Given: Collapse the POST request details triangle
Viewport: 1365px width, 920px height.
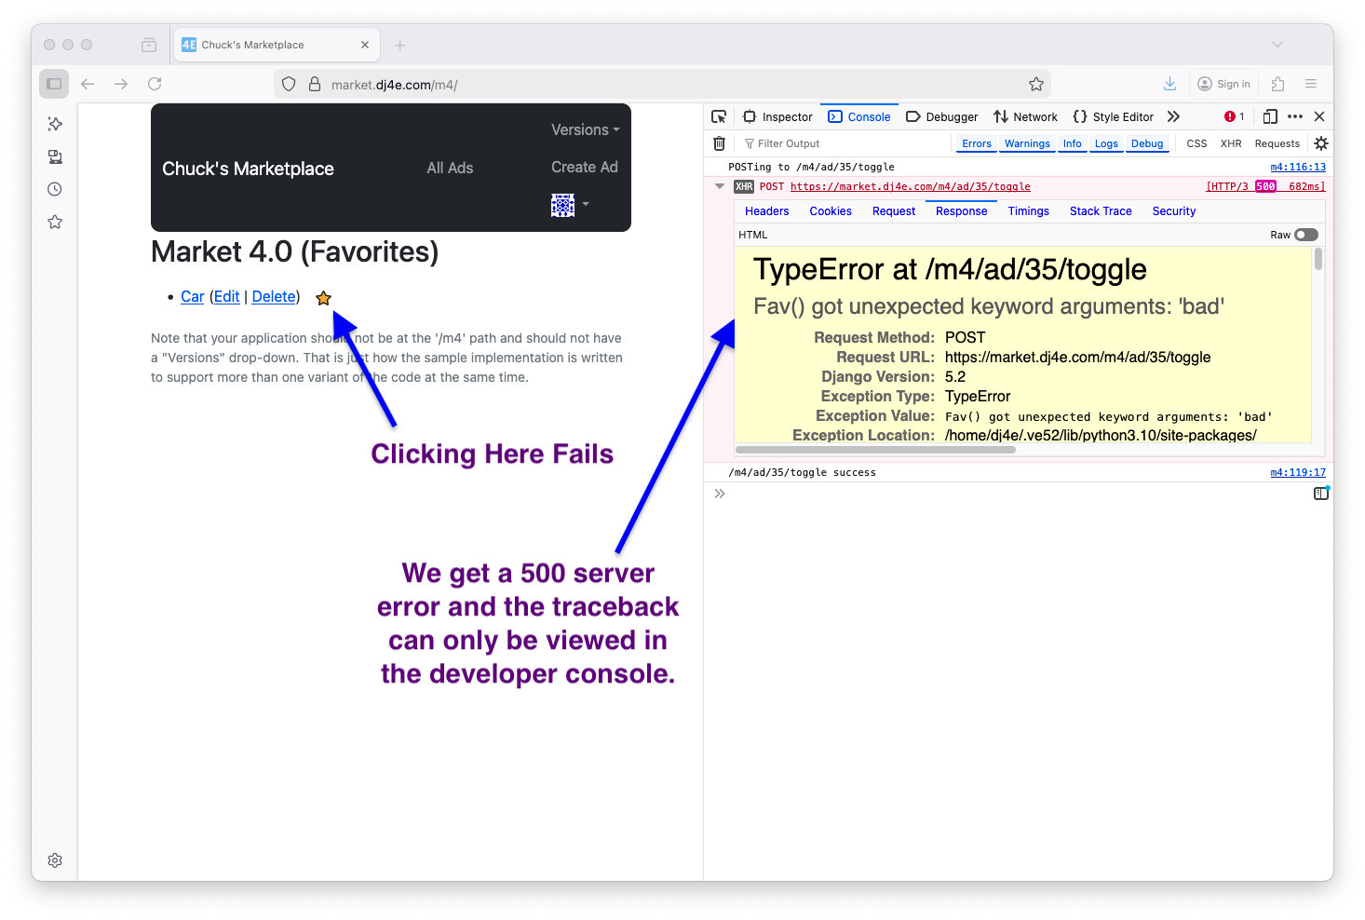Looking at the screenshot, I should 720,186.
